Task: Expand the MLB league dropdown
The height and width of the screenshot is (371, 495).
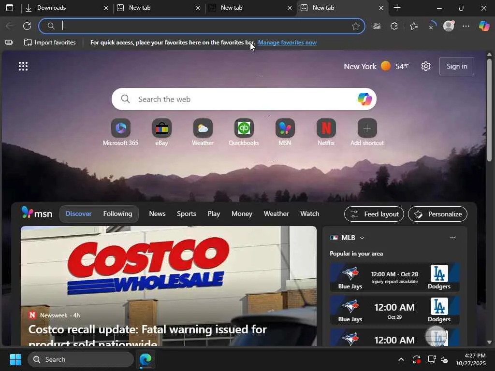Action: [362, 238]
